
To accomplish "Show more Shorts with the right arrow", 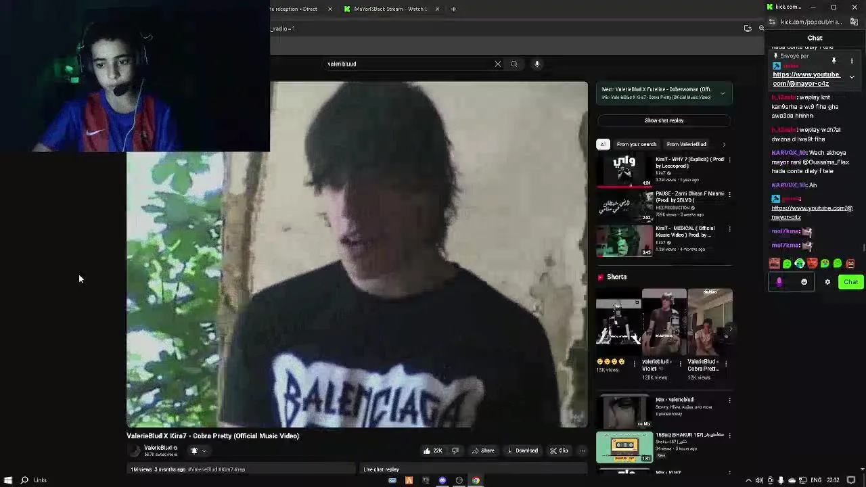I will [x=729, y=329].
